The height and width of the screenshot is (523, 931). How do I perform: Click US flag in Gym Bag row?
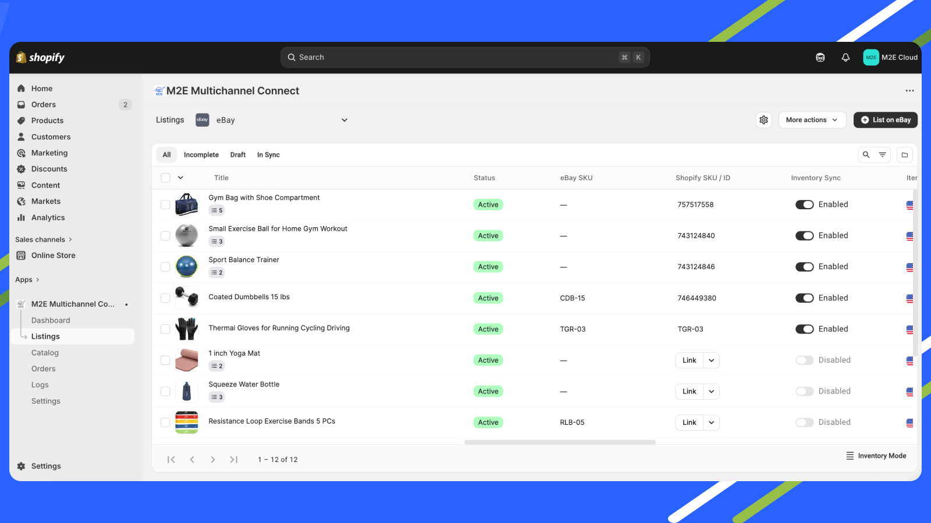pyautogui.click(x=909, y=205)
